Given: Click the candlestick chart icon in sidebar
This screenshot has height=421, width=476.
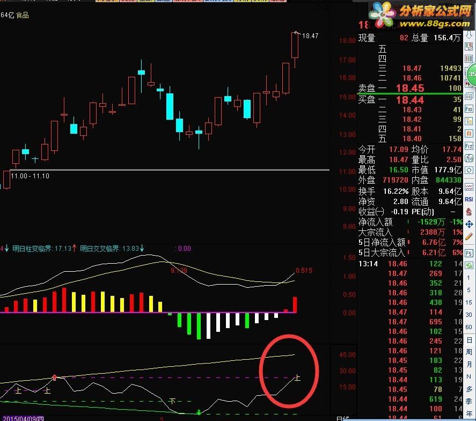Looking at the screenshot, I should pos(467,83).
